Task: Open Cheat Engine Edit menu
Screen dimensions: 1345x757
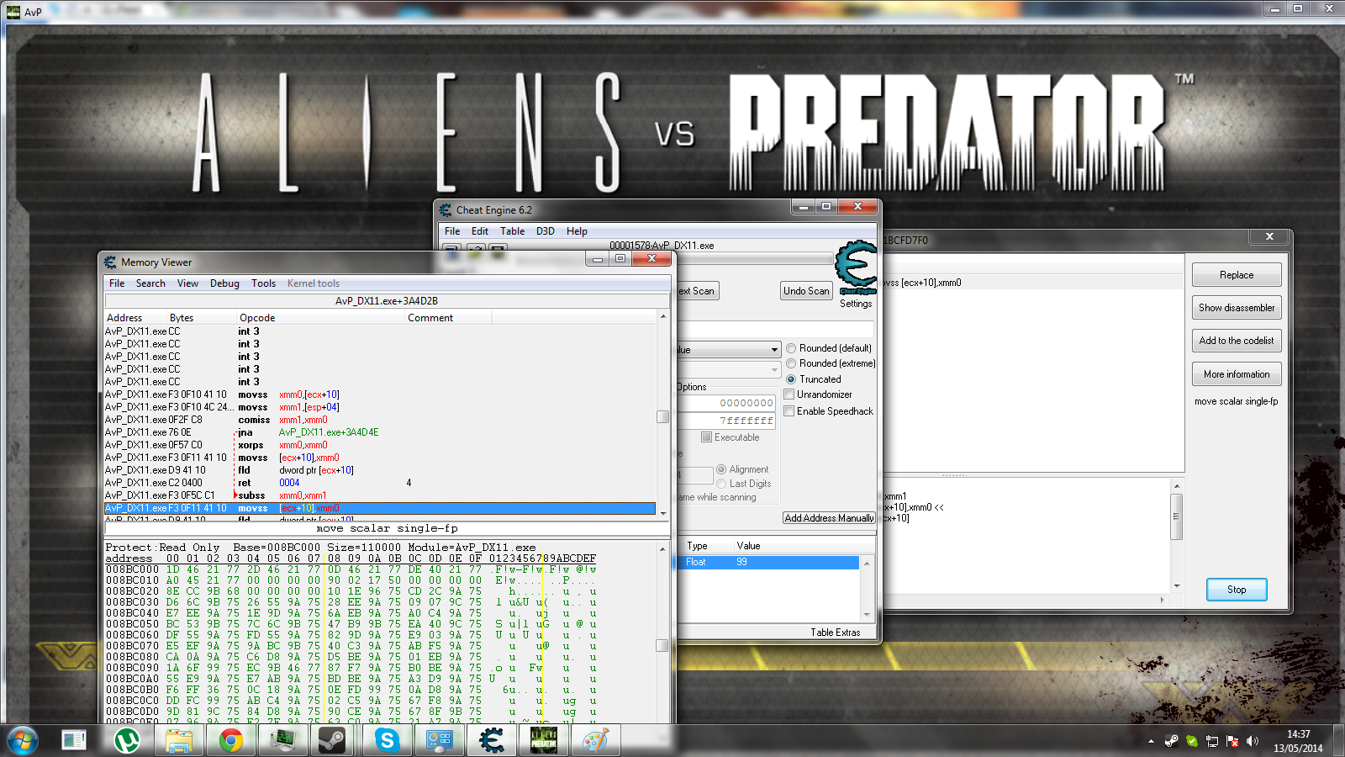Action: (480, 231)
